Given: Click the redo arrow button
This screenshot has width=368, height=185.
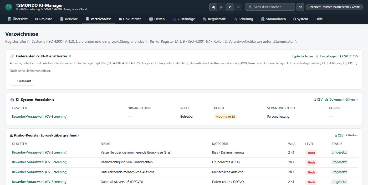Looking at the screenshot, I should click(x=238, y=7).
